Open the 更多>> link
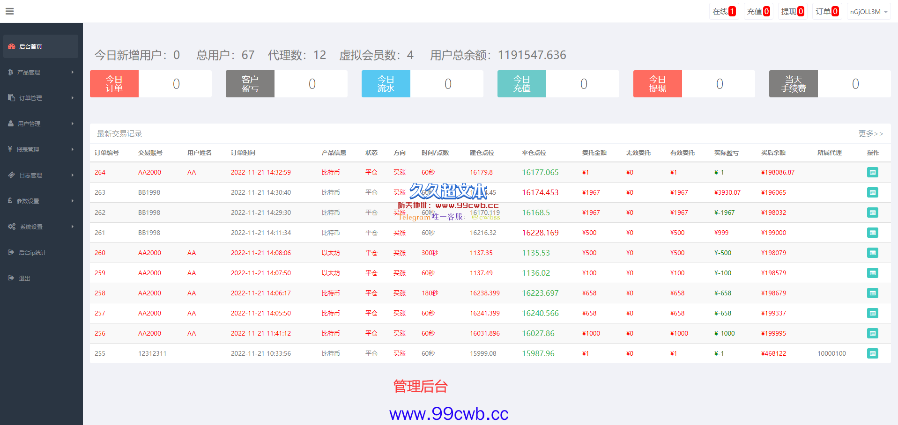This screenshot has height=425, width=898. click(871, 134)
